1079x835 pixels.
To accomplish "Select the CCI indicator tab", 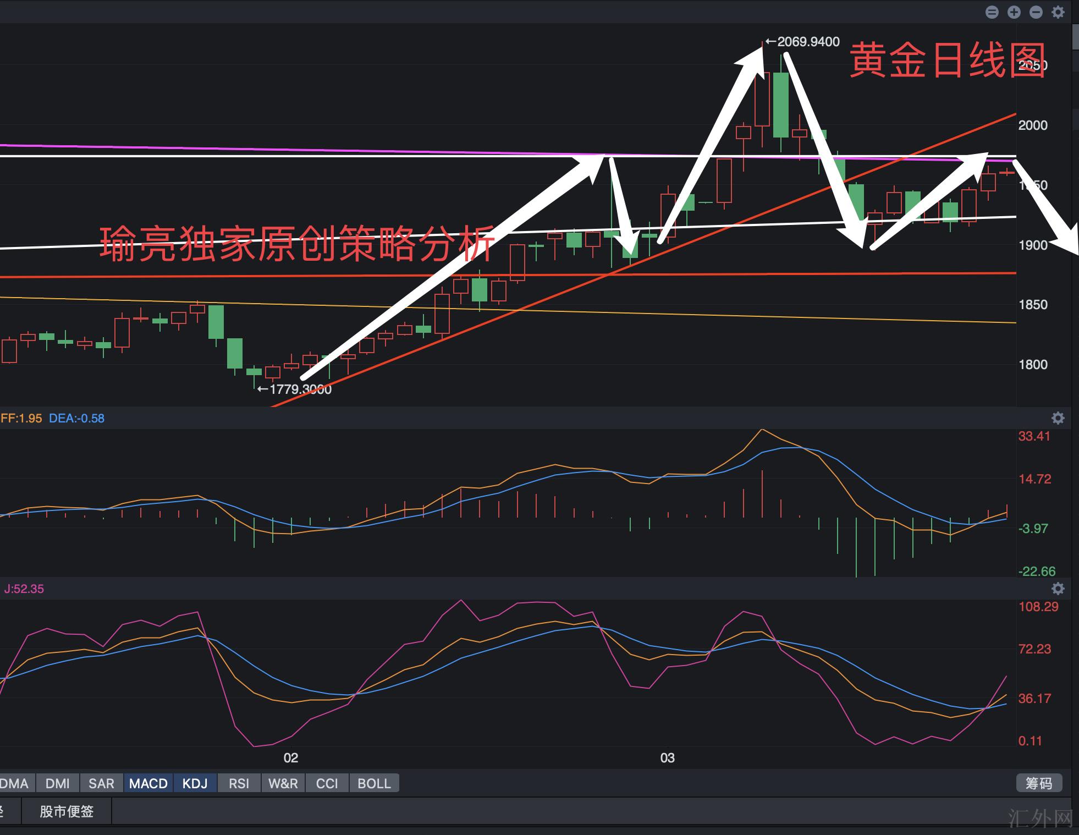I will click(327, 783).
